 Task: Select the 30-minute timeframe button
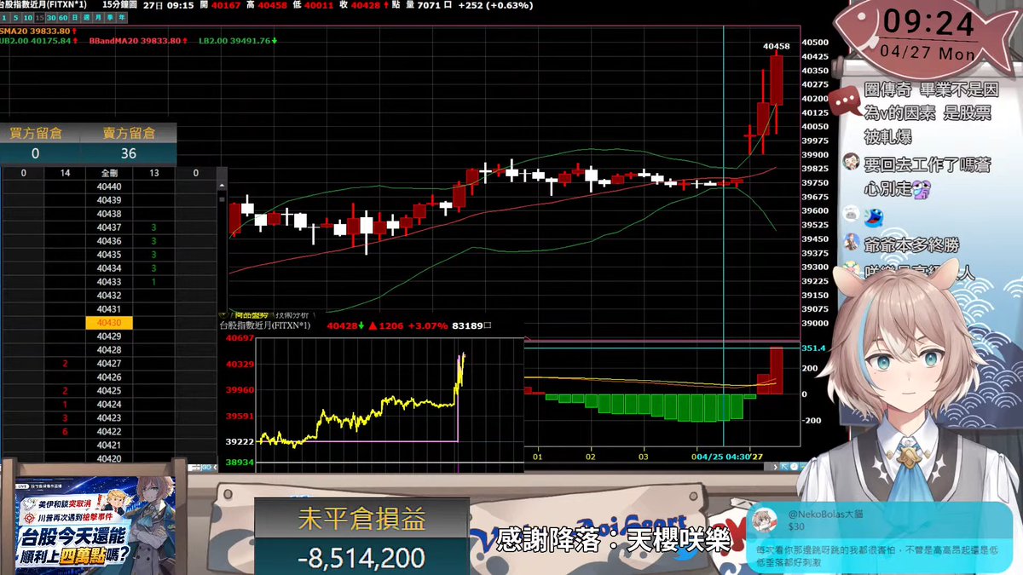coord(51,18)
